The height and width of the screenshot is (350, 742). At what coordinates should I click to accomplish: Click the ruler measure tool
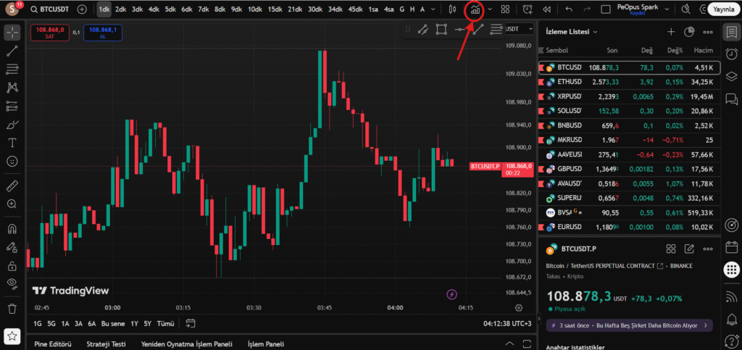tap(12, 186)
